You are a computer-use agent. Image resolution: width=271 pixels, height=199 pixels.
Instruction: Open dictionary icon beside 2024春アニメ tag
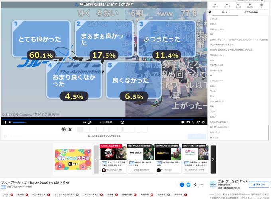pos(49,195)
